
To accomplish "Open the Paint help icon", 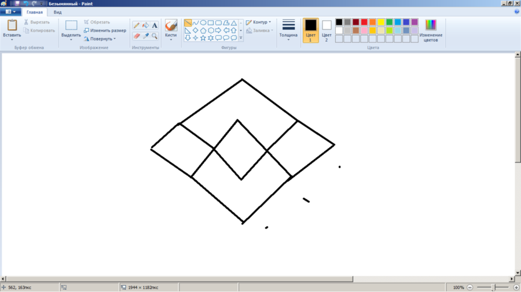I will click(x=517, y=12).
